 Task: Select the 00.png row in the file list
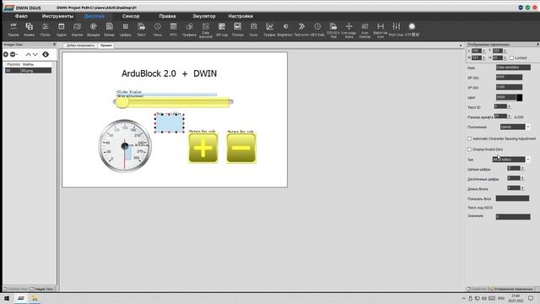pos(28,70)
